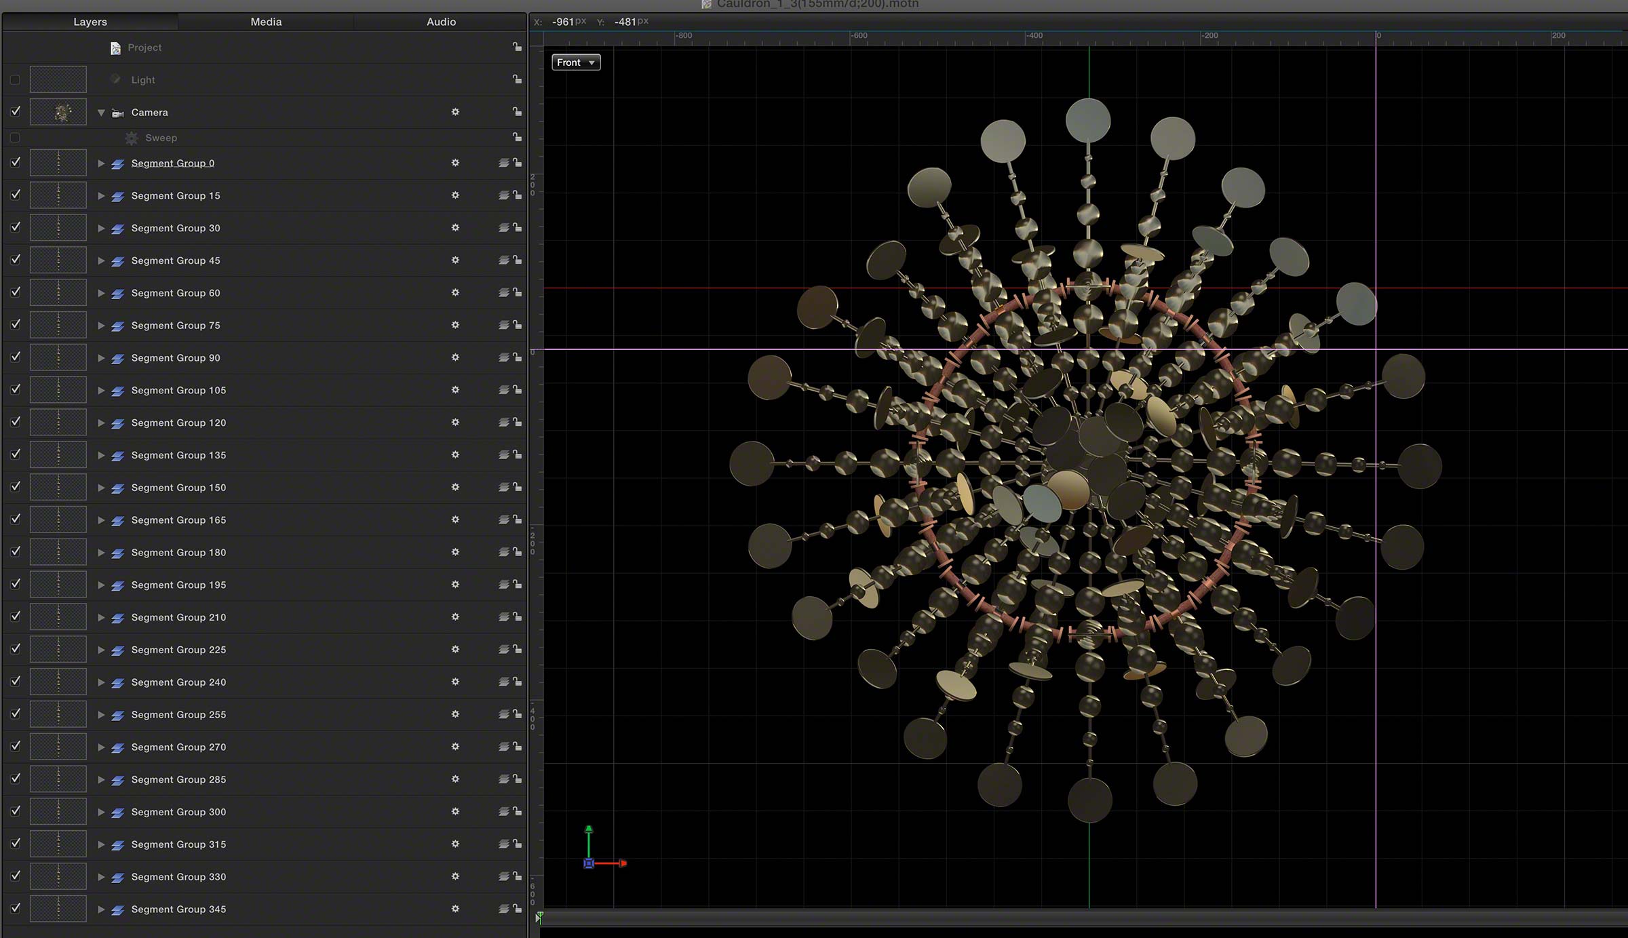Expand Segment Group 150
1628x938 pixels.
pos(101,488)
